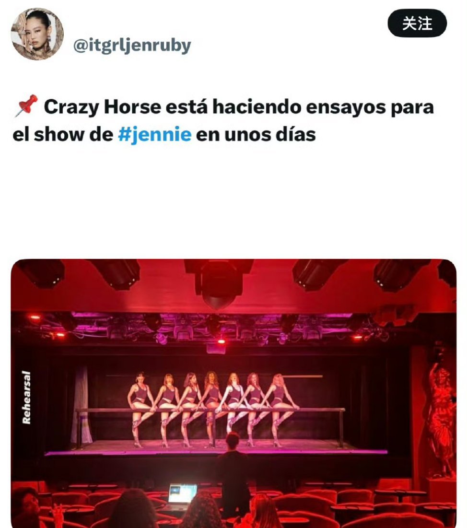Click the pale curtain beside the stage
Screen dimensions: 467x528
click(x=81, y=405)
